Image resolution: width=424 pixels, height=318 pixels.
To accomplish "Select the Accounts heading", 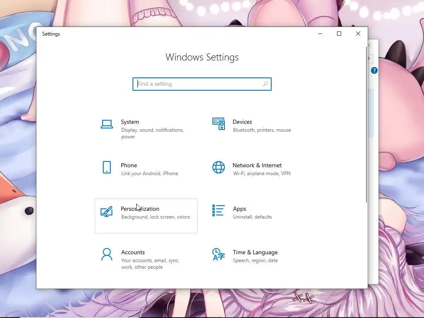I will 133,252.
